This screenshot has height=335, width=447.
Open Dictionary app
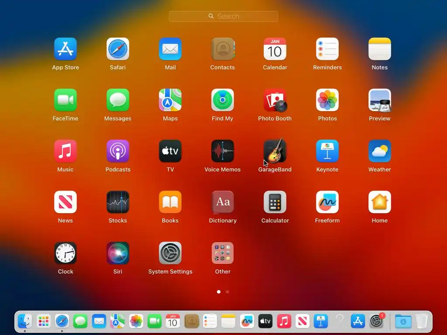[223, 202]
